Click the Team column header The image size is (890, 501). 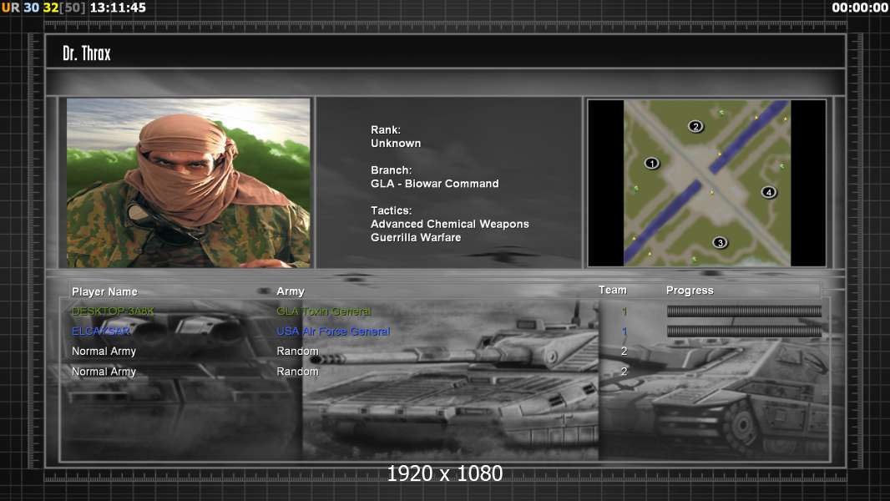point(613,290)
